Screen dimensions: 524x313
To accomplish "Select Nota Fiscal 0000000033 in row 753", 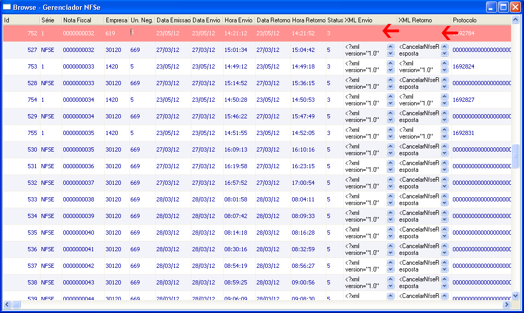I will [78, 66].
